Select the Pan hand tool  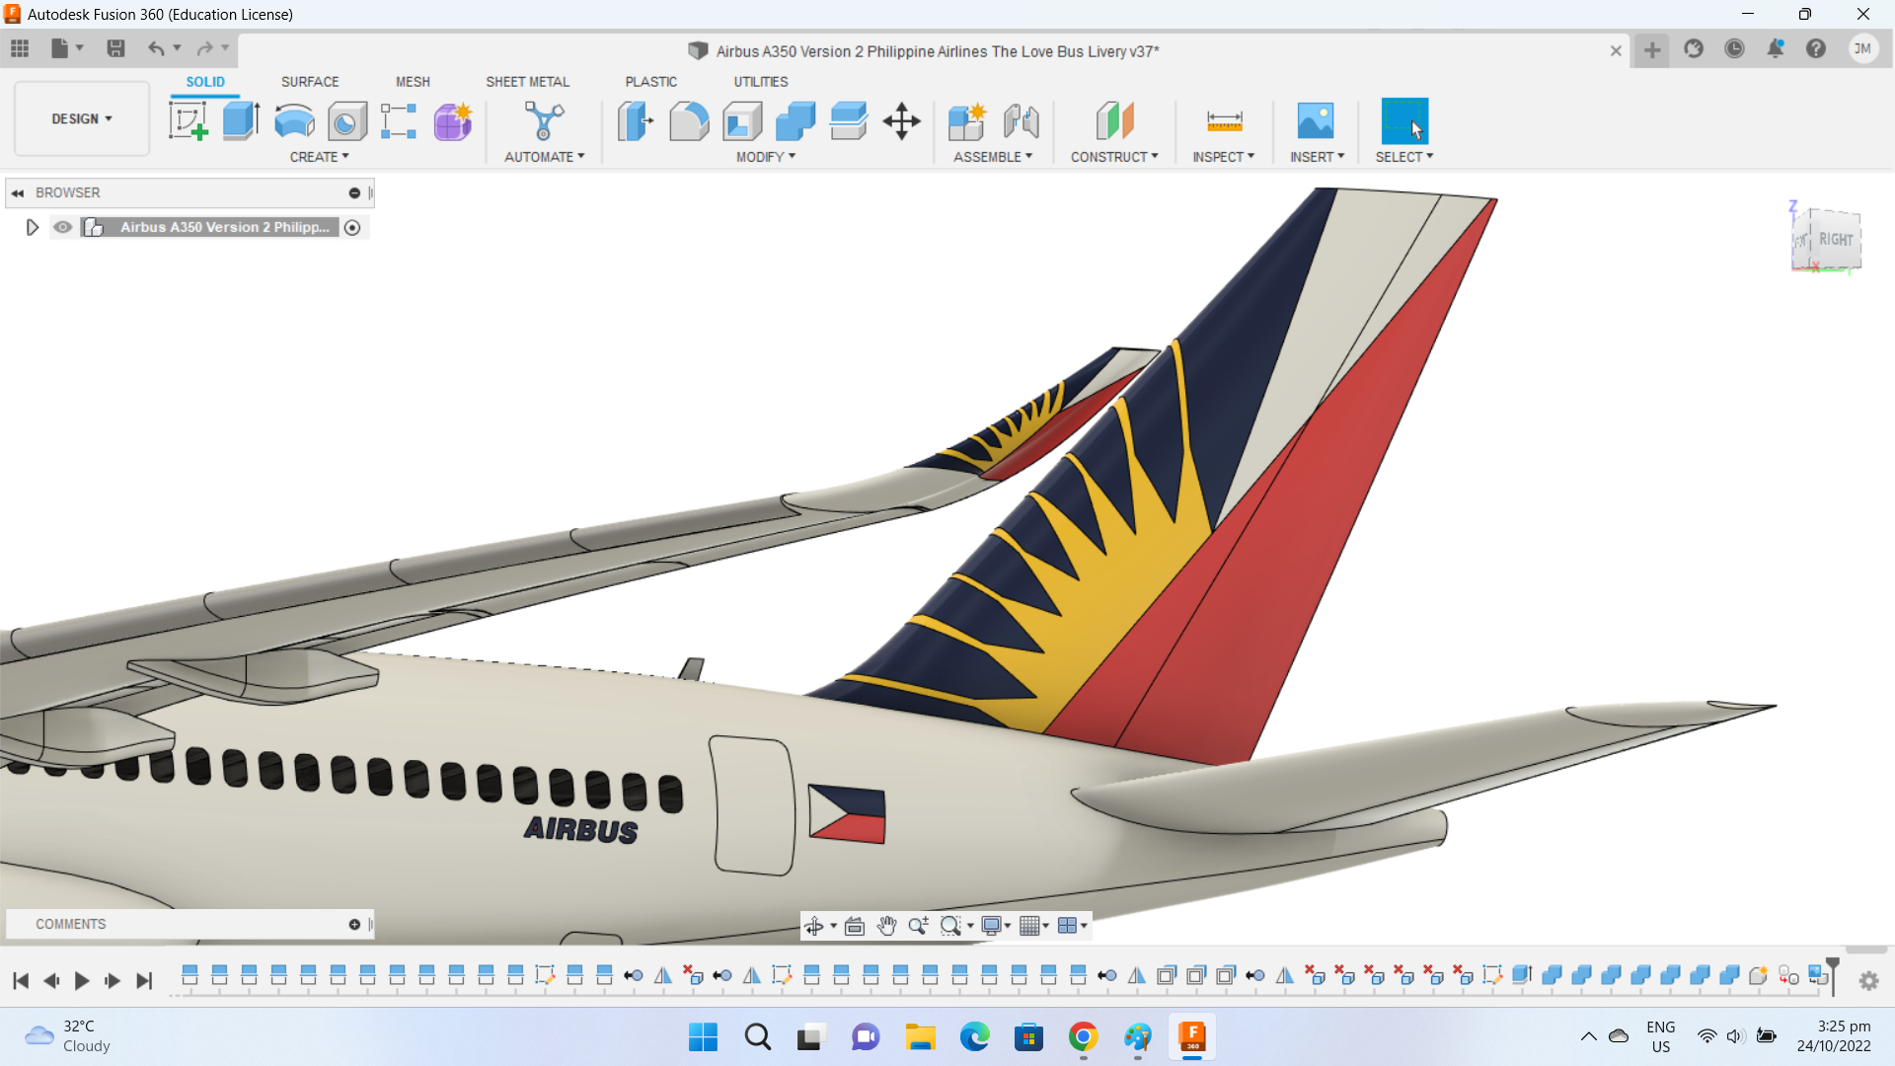click(886, 925)
